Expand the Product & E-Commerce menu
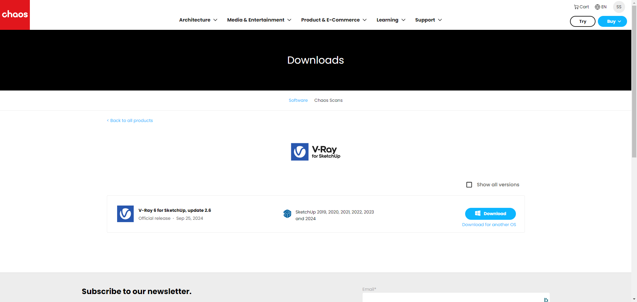 tap(334, 20)
